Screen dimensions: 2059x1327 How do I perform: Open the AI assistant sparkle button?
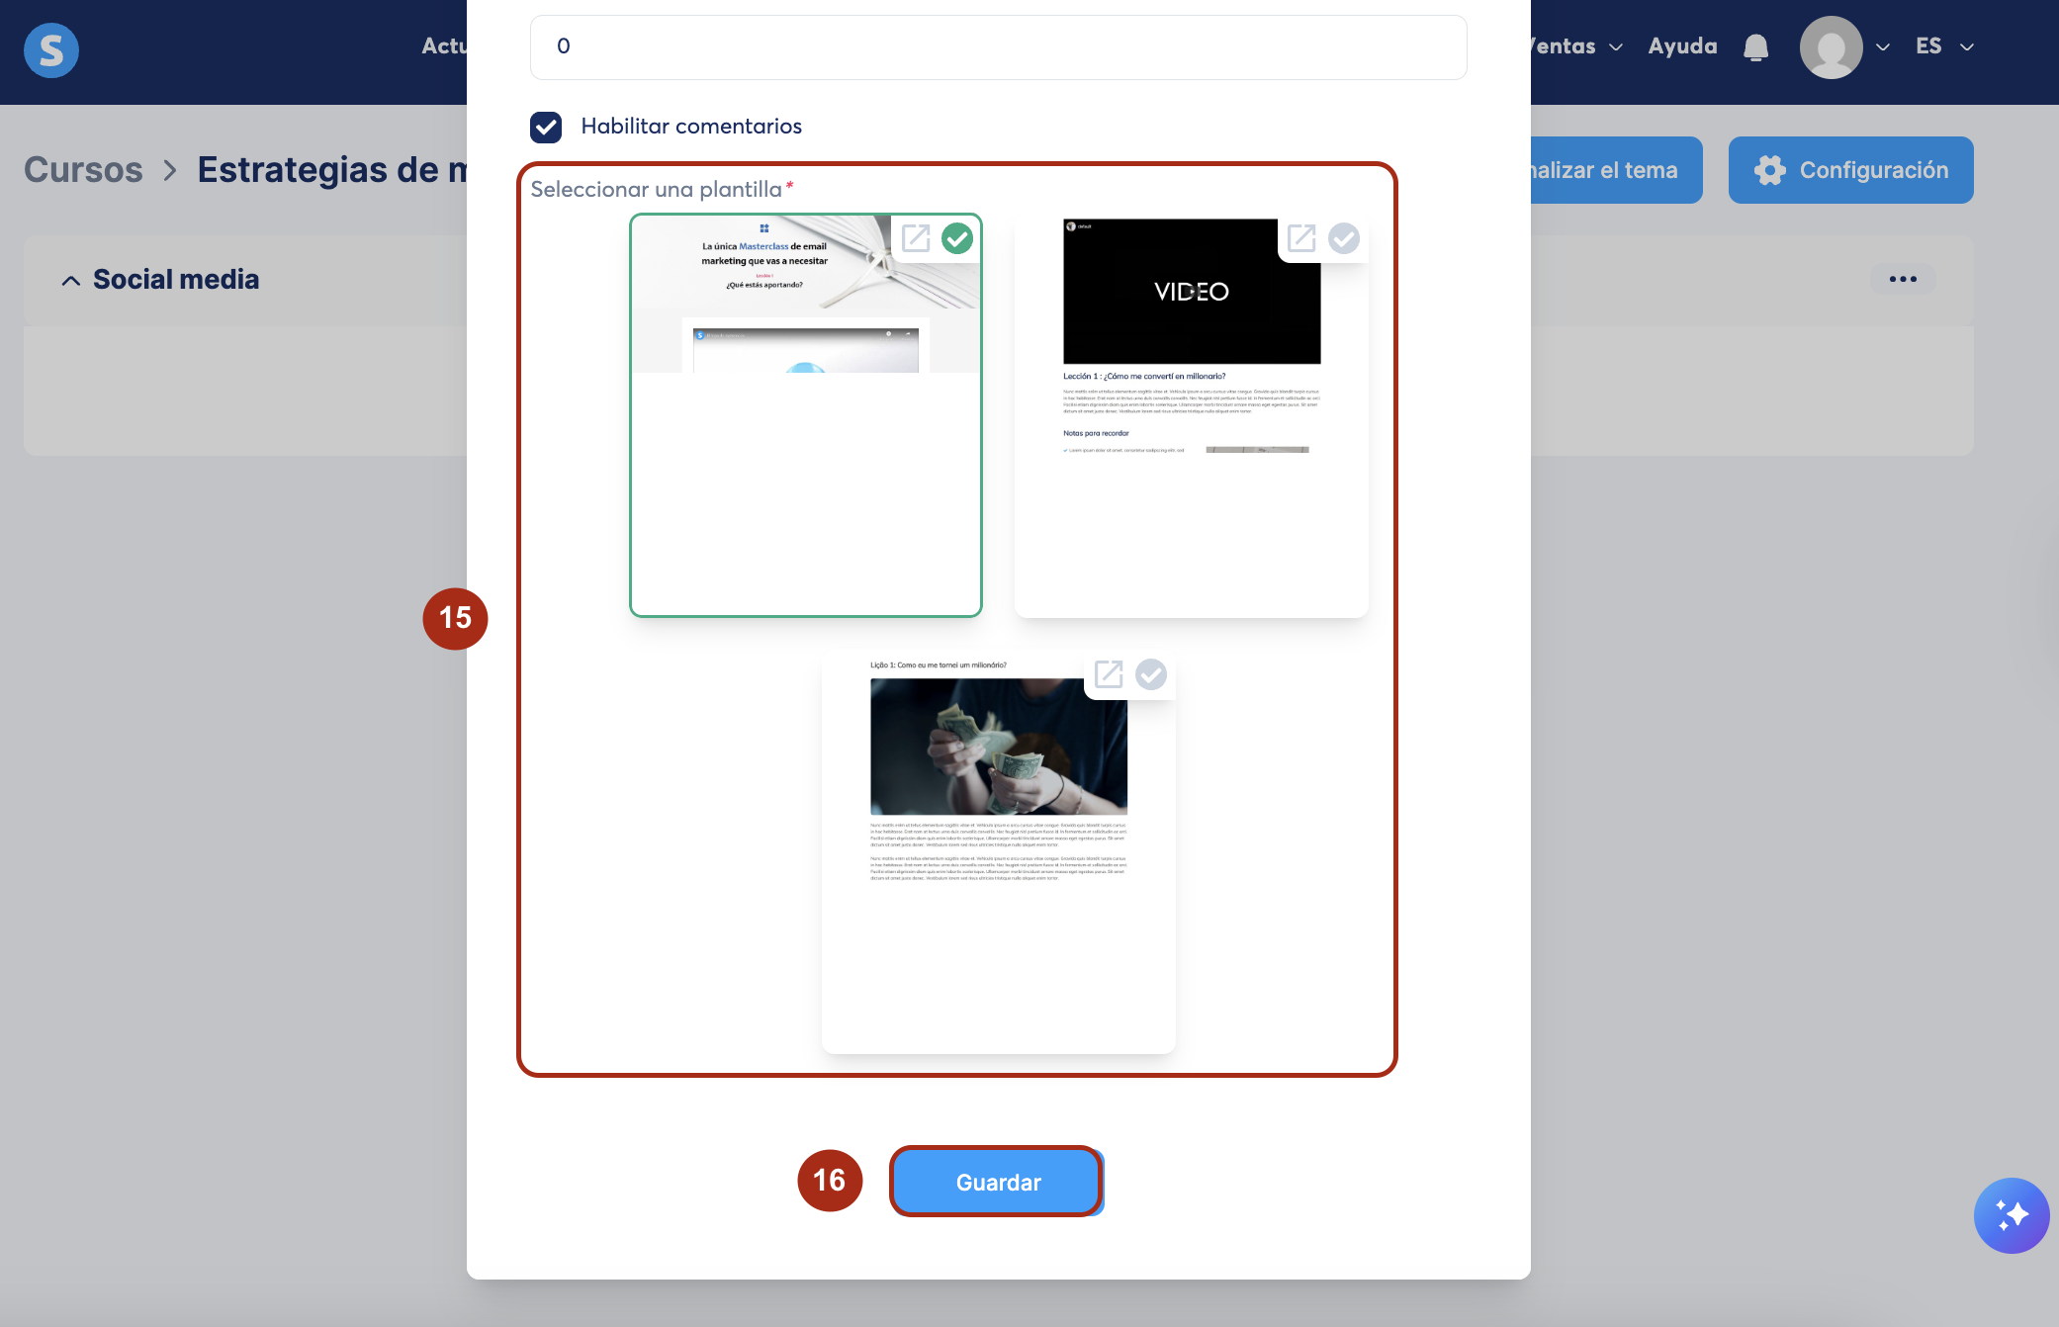click(x=2011, y=1215)
